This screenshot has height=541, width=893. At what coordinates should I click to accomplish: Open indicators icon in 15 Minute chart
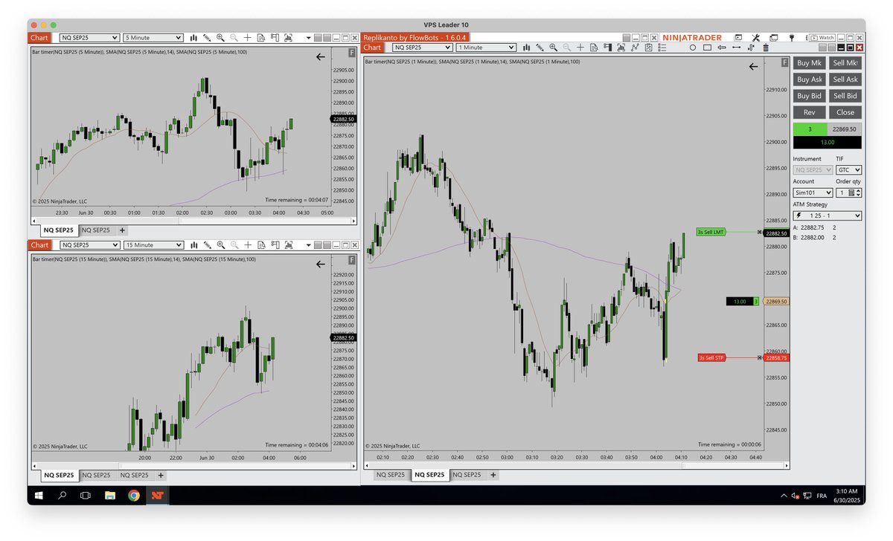[287, 244]
